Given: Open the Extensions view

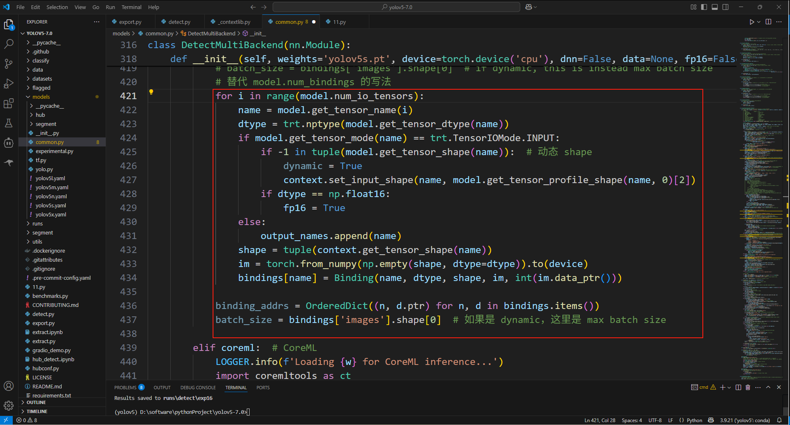Looking at the screenshot, I should pos(9,103).
